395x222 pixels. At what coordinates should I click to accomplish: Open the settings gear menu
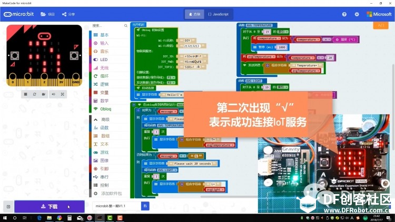pos(357,14)
